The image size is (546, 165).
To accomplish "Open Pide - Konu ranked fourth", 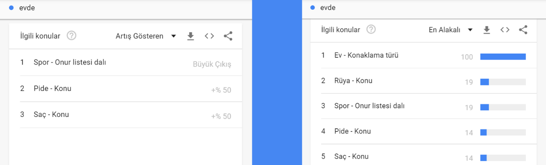I will [x=424, y=131].
